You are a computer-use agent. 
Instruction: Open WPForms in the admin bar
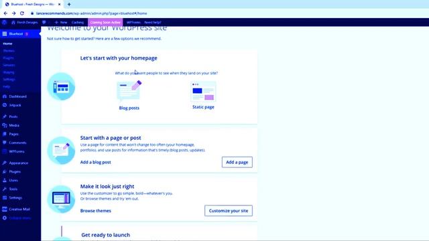coord(133,22)
